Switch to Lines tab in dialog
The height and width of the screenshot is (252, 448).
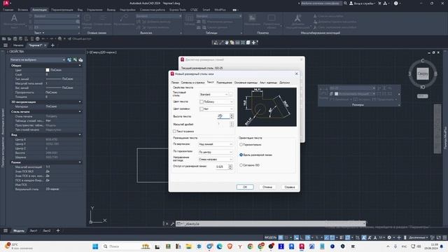coord(175,83)
